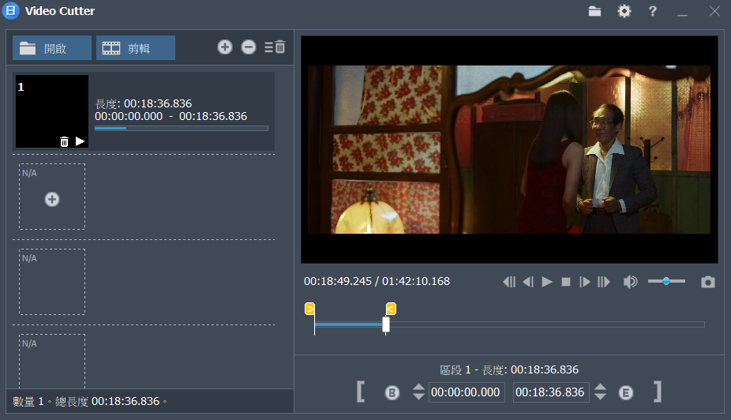Mute audio with the speaker icon
Viewport: 731px width, 420px height.
pyautogui.click(x=629, y=282)
